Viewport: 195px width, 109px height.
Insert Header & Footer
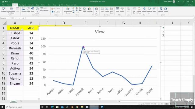pos(139,10)
